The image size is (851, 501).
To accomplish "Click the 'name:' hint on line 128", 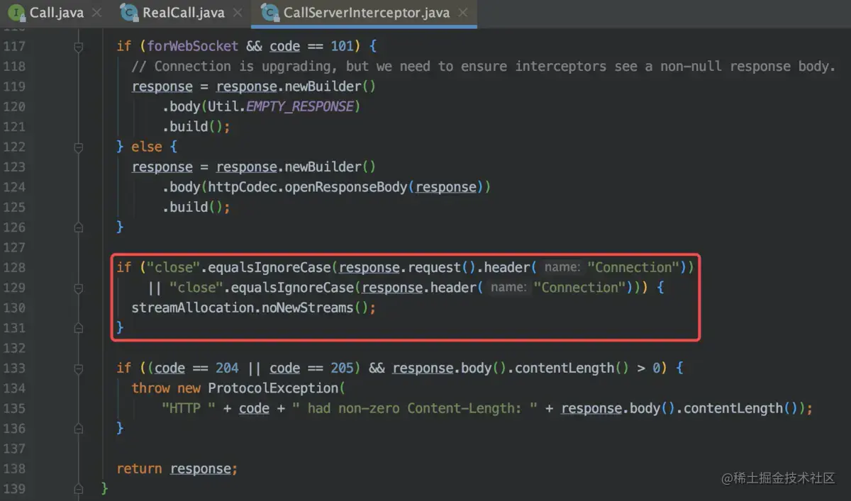I will pyautogui.click(x=562, y=267).
